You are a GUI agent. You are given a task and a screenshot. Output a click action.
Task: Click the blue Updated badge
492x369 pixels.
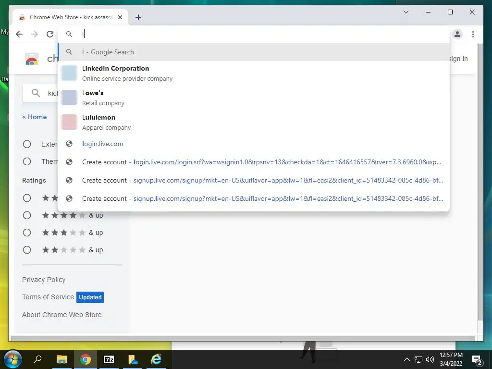pos(90,297)
